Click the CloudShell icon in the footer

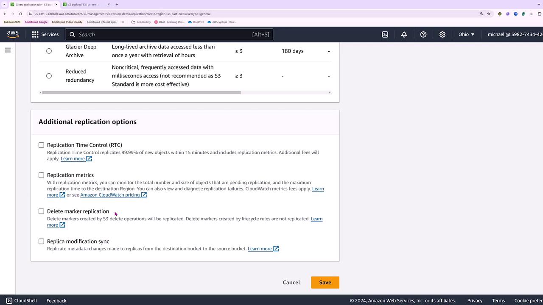[9, 300]
